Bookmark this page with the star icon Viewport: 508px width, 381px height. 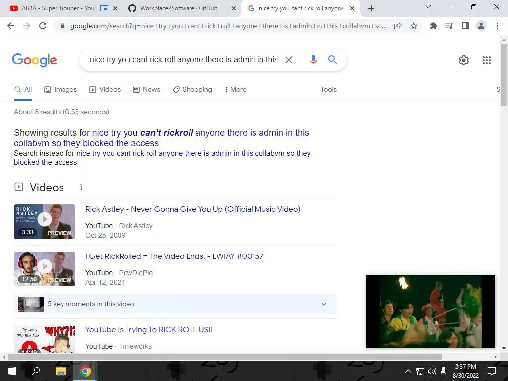pos(414,26)
